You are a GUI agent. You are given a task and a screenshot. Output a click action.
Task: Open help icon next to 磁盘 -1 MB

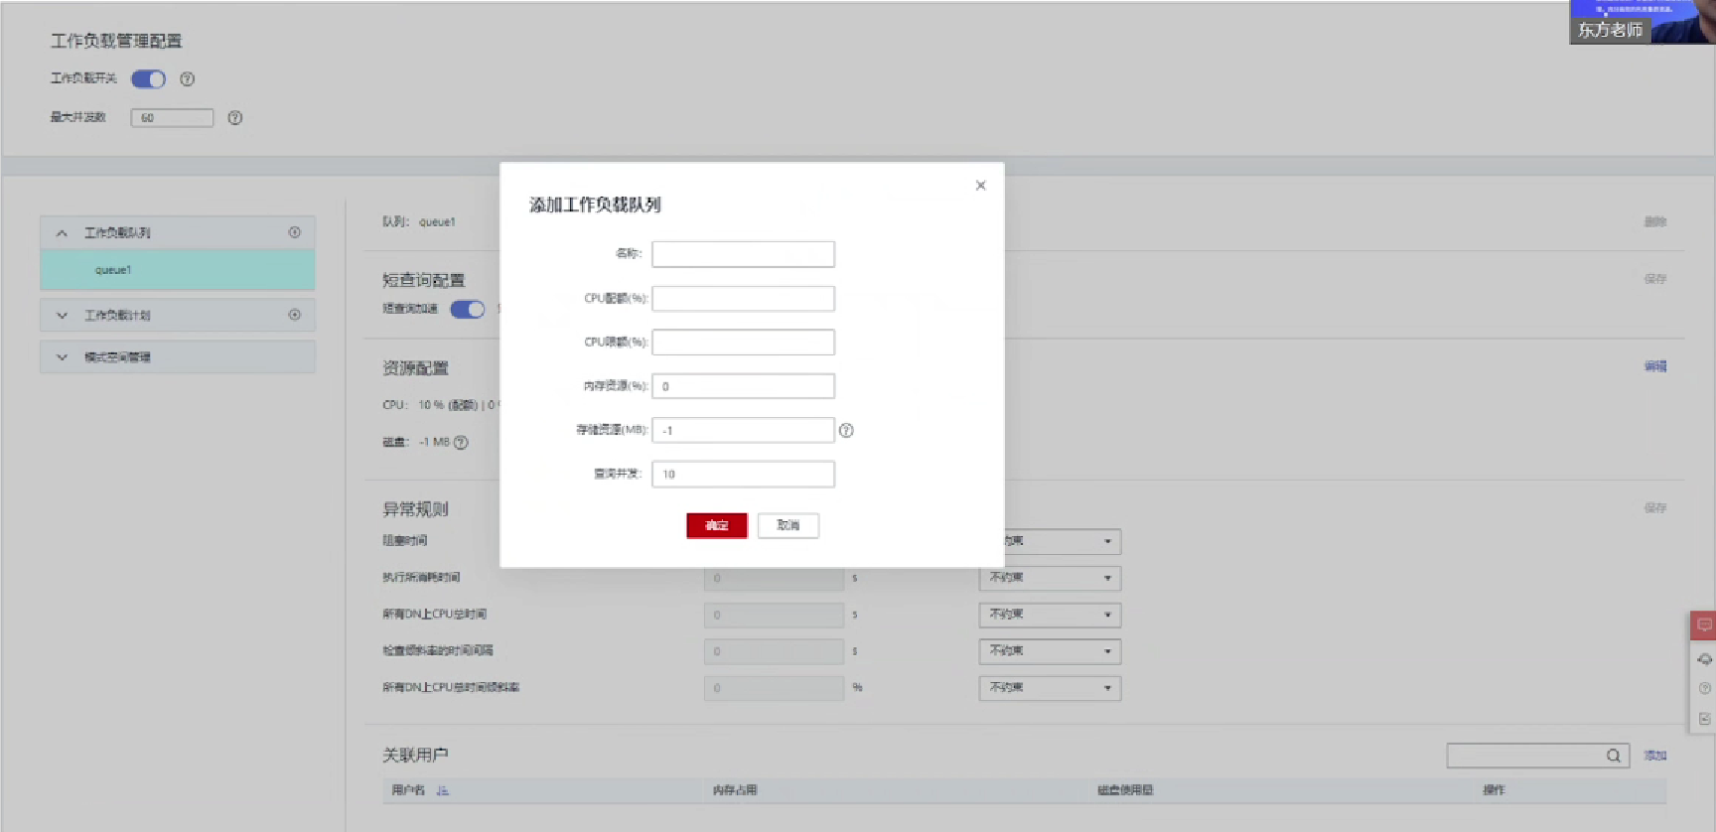tap(461, 443)
